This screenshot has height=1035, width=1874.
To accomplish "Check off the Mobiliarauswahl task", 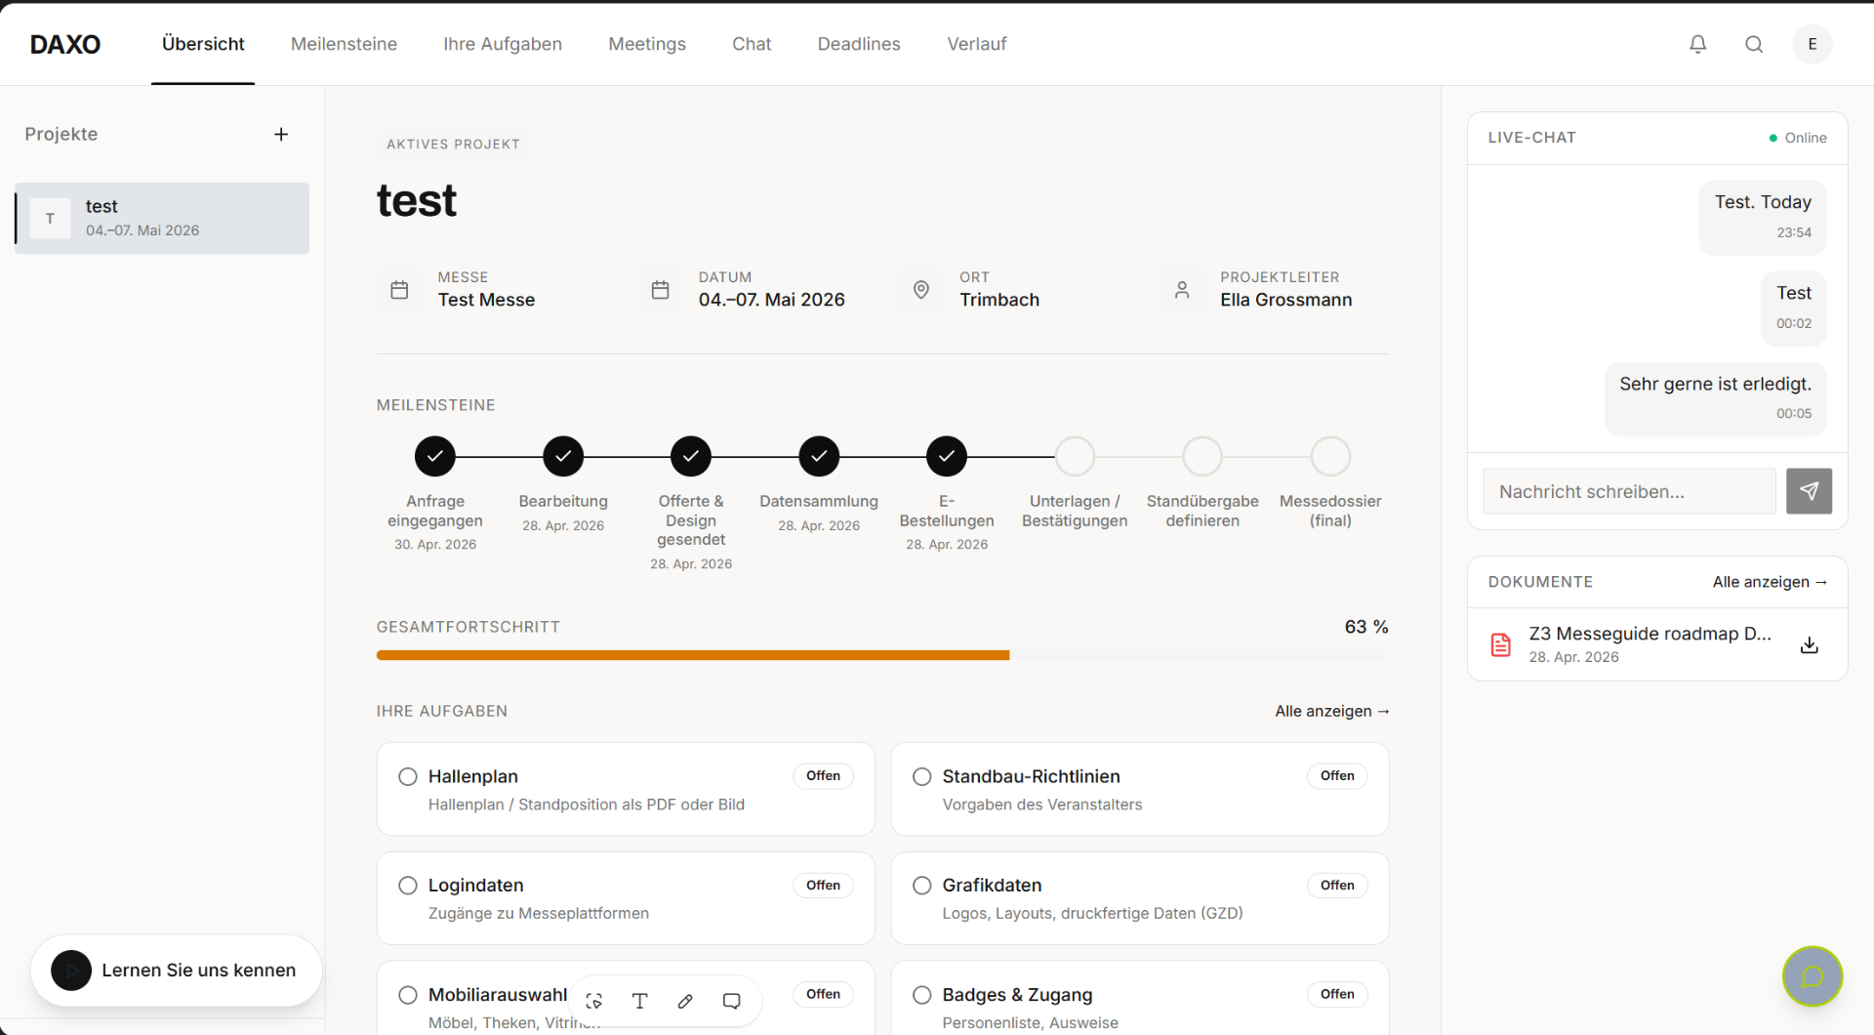I will tap(408, 995).
